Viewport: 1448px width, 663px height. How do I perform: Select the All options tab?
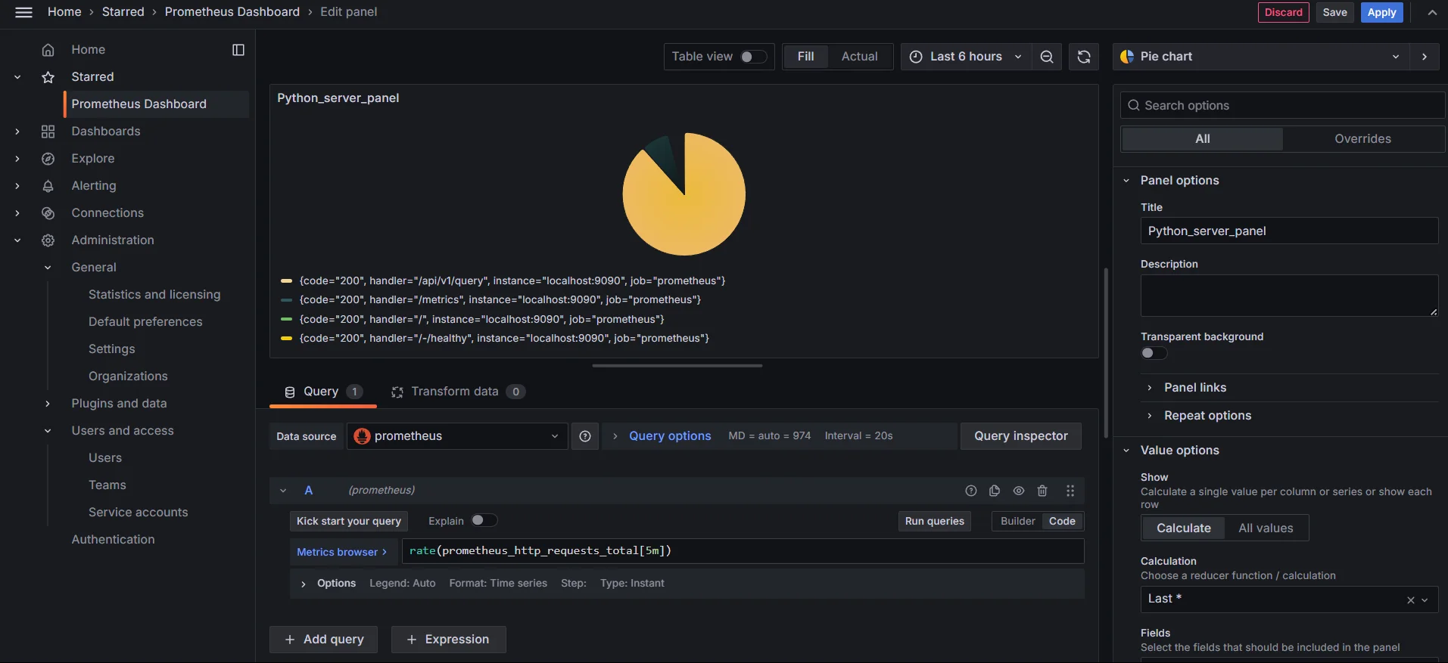[1202, 139]
